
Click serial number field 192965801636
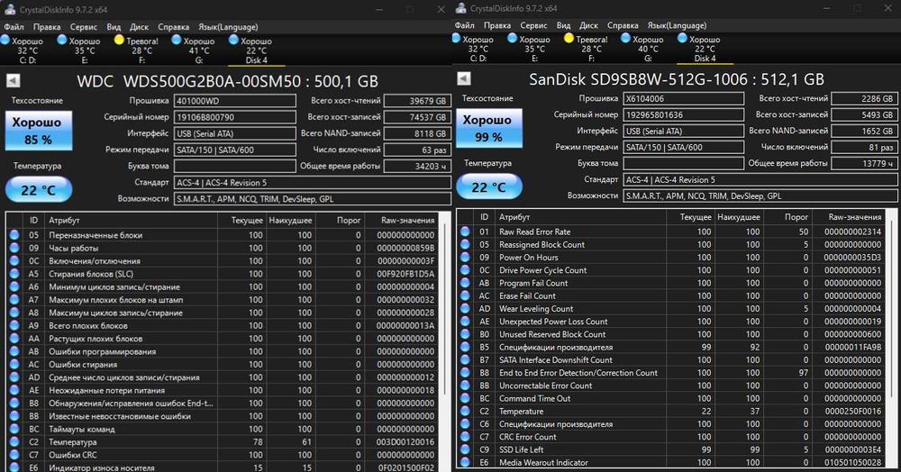pyautogui.click(x=684, y=114)
